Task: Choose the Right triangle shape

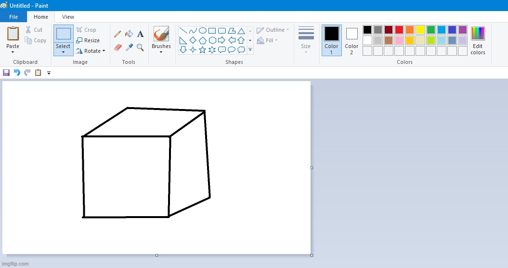Action: tap(183, 40)
